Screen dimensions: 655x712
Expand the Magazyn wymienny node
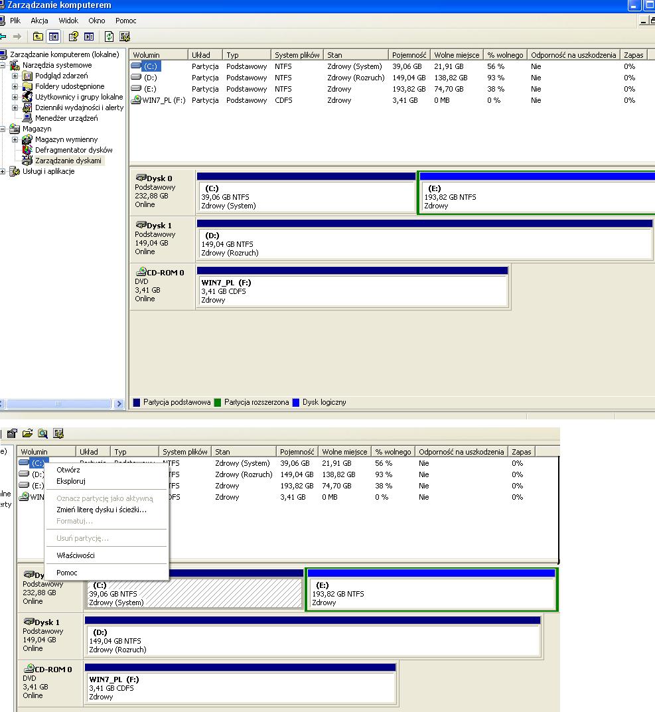(15, 139)
